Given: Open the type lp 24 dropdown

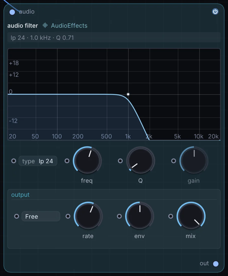Looking at the screenshot, I should pos(38,161).
